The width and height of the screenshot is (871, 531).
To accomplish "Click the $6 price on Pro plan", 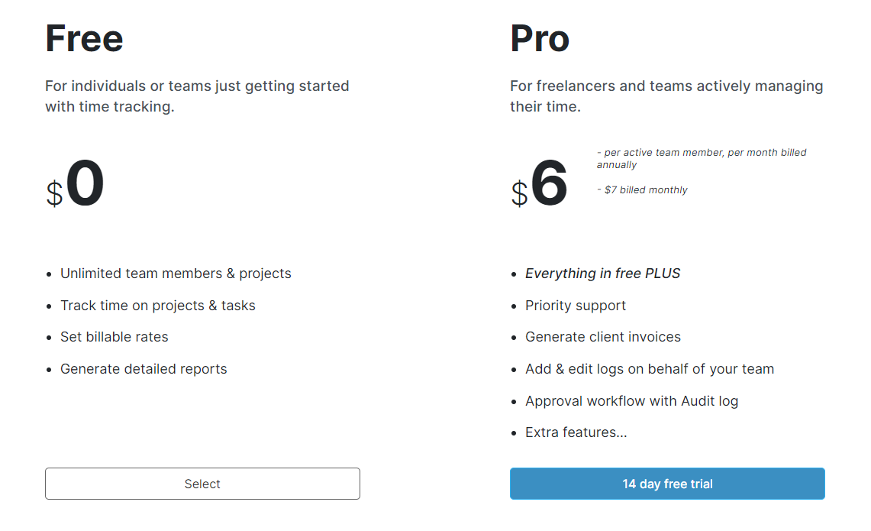I will pyautogui.click(x=540, y=184).
